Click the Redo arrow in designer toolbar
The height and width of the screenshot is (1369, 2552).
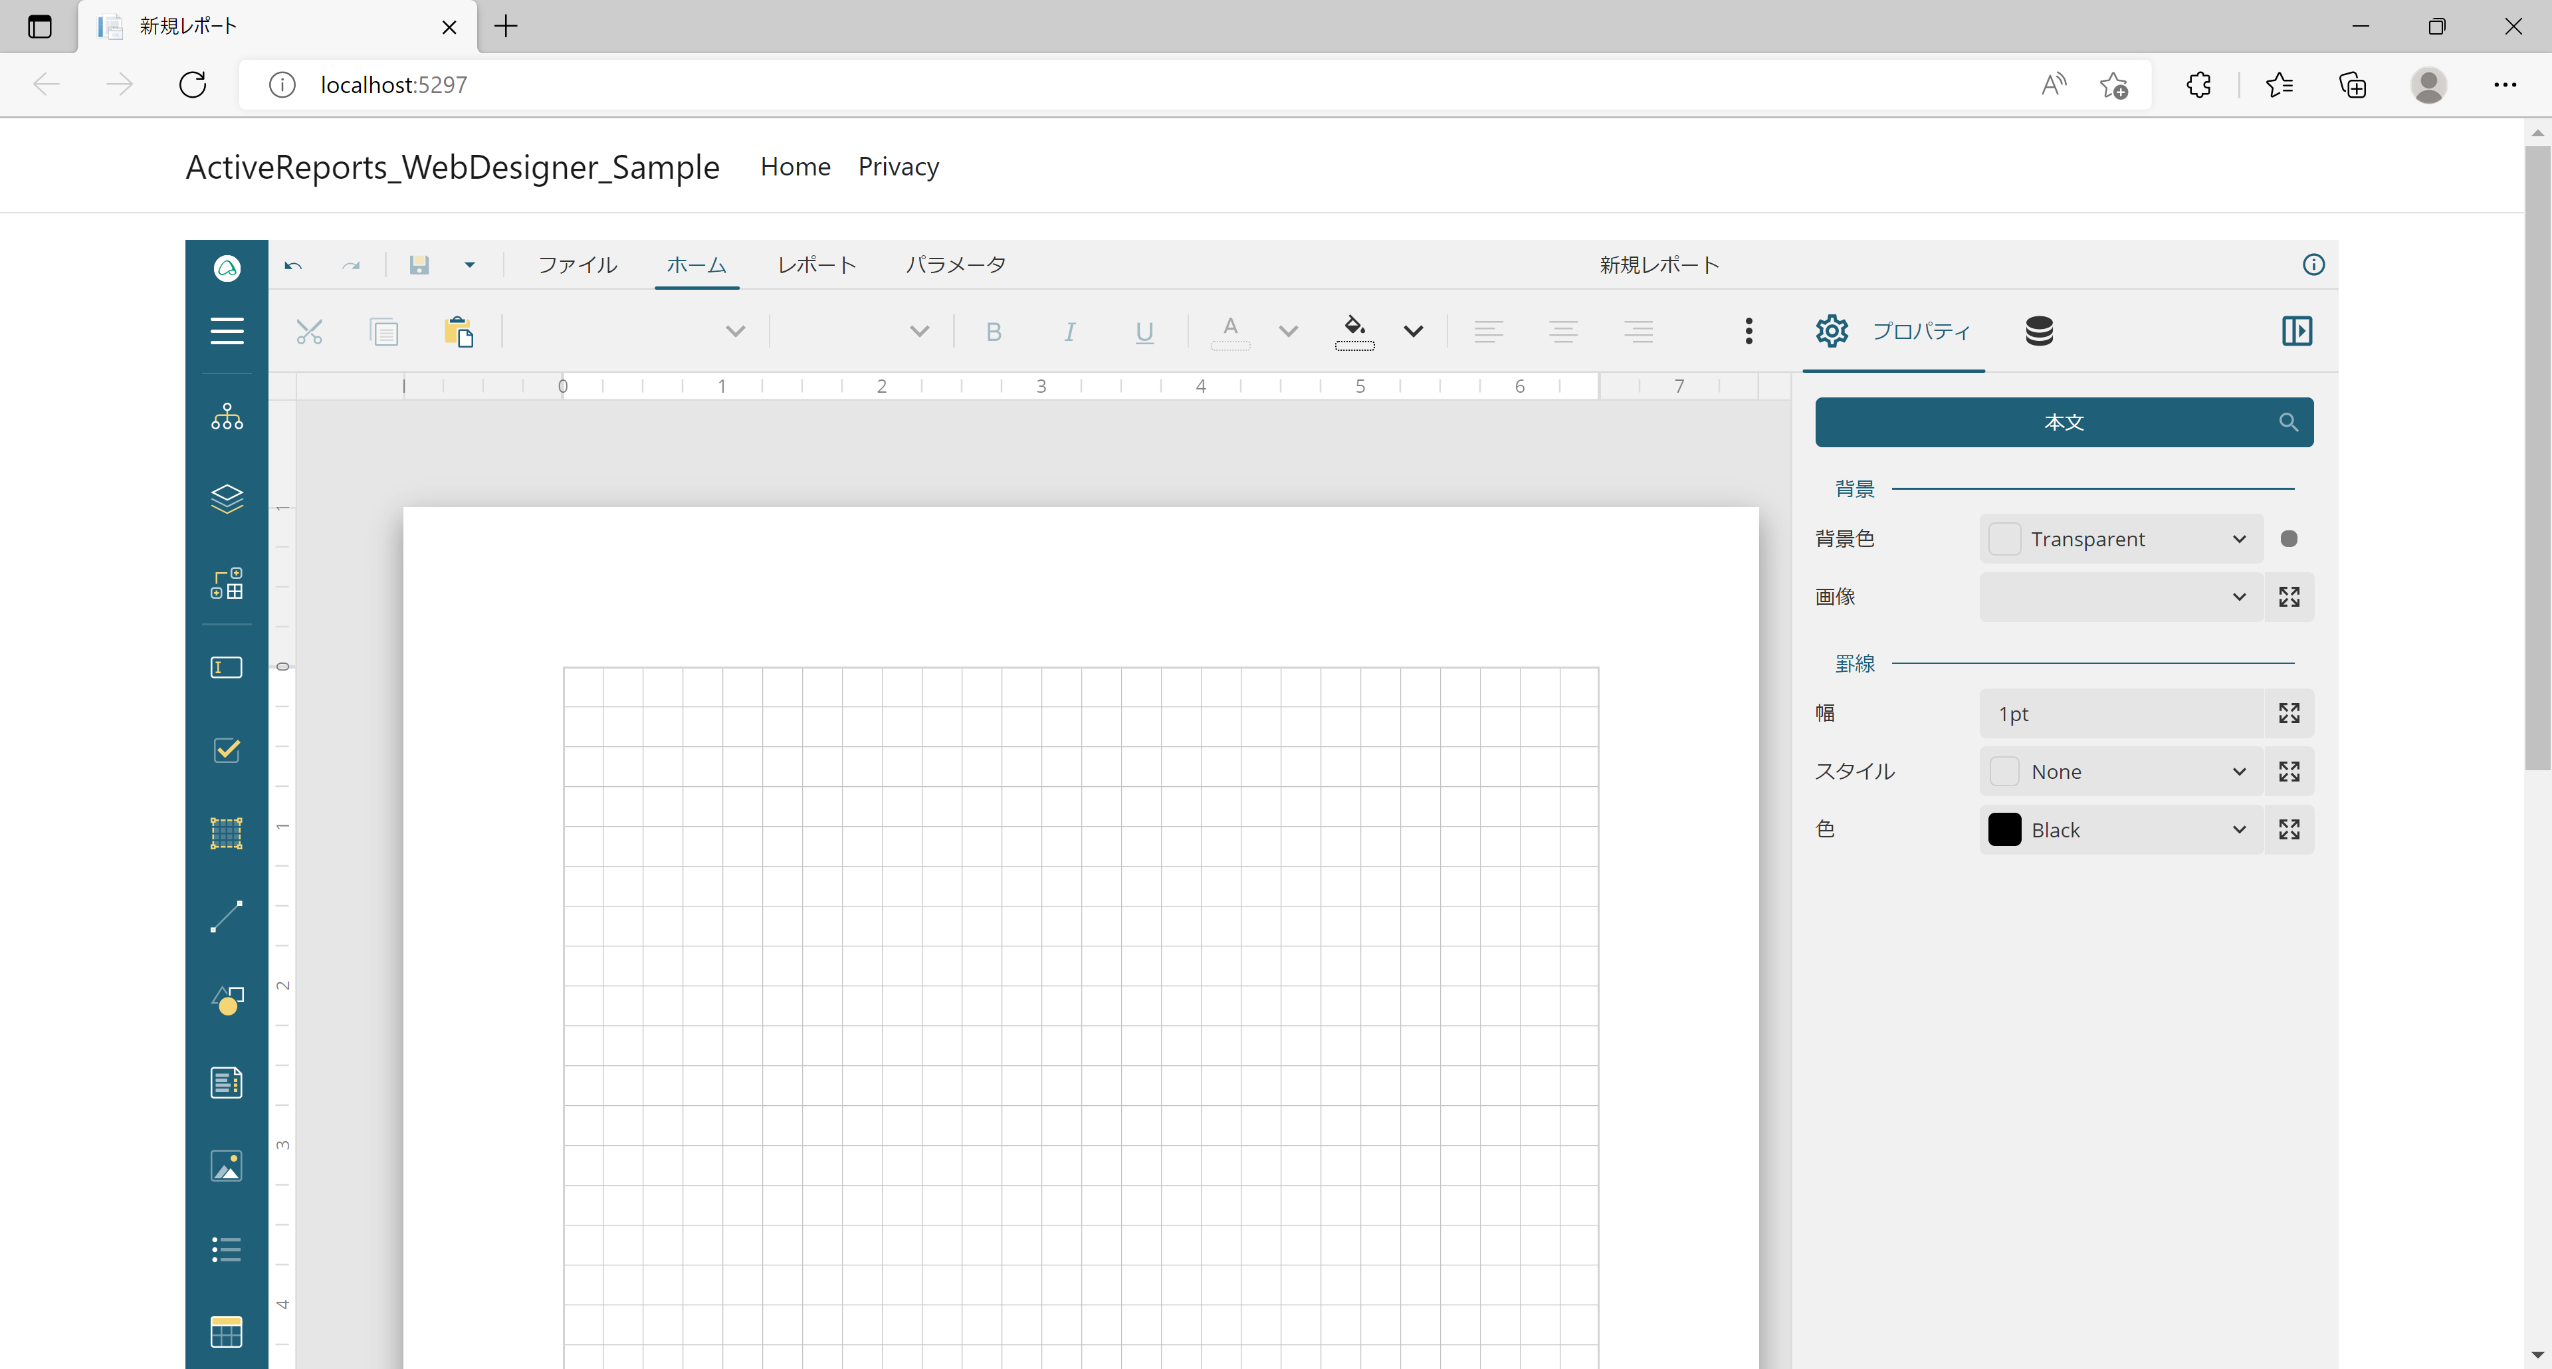click(x=351, y=265)
